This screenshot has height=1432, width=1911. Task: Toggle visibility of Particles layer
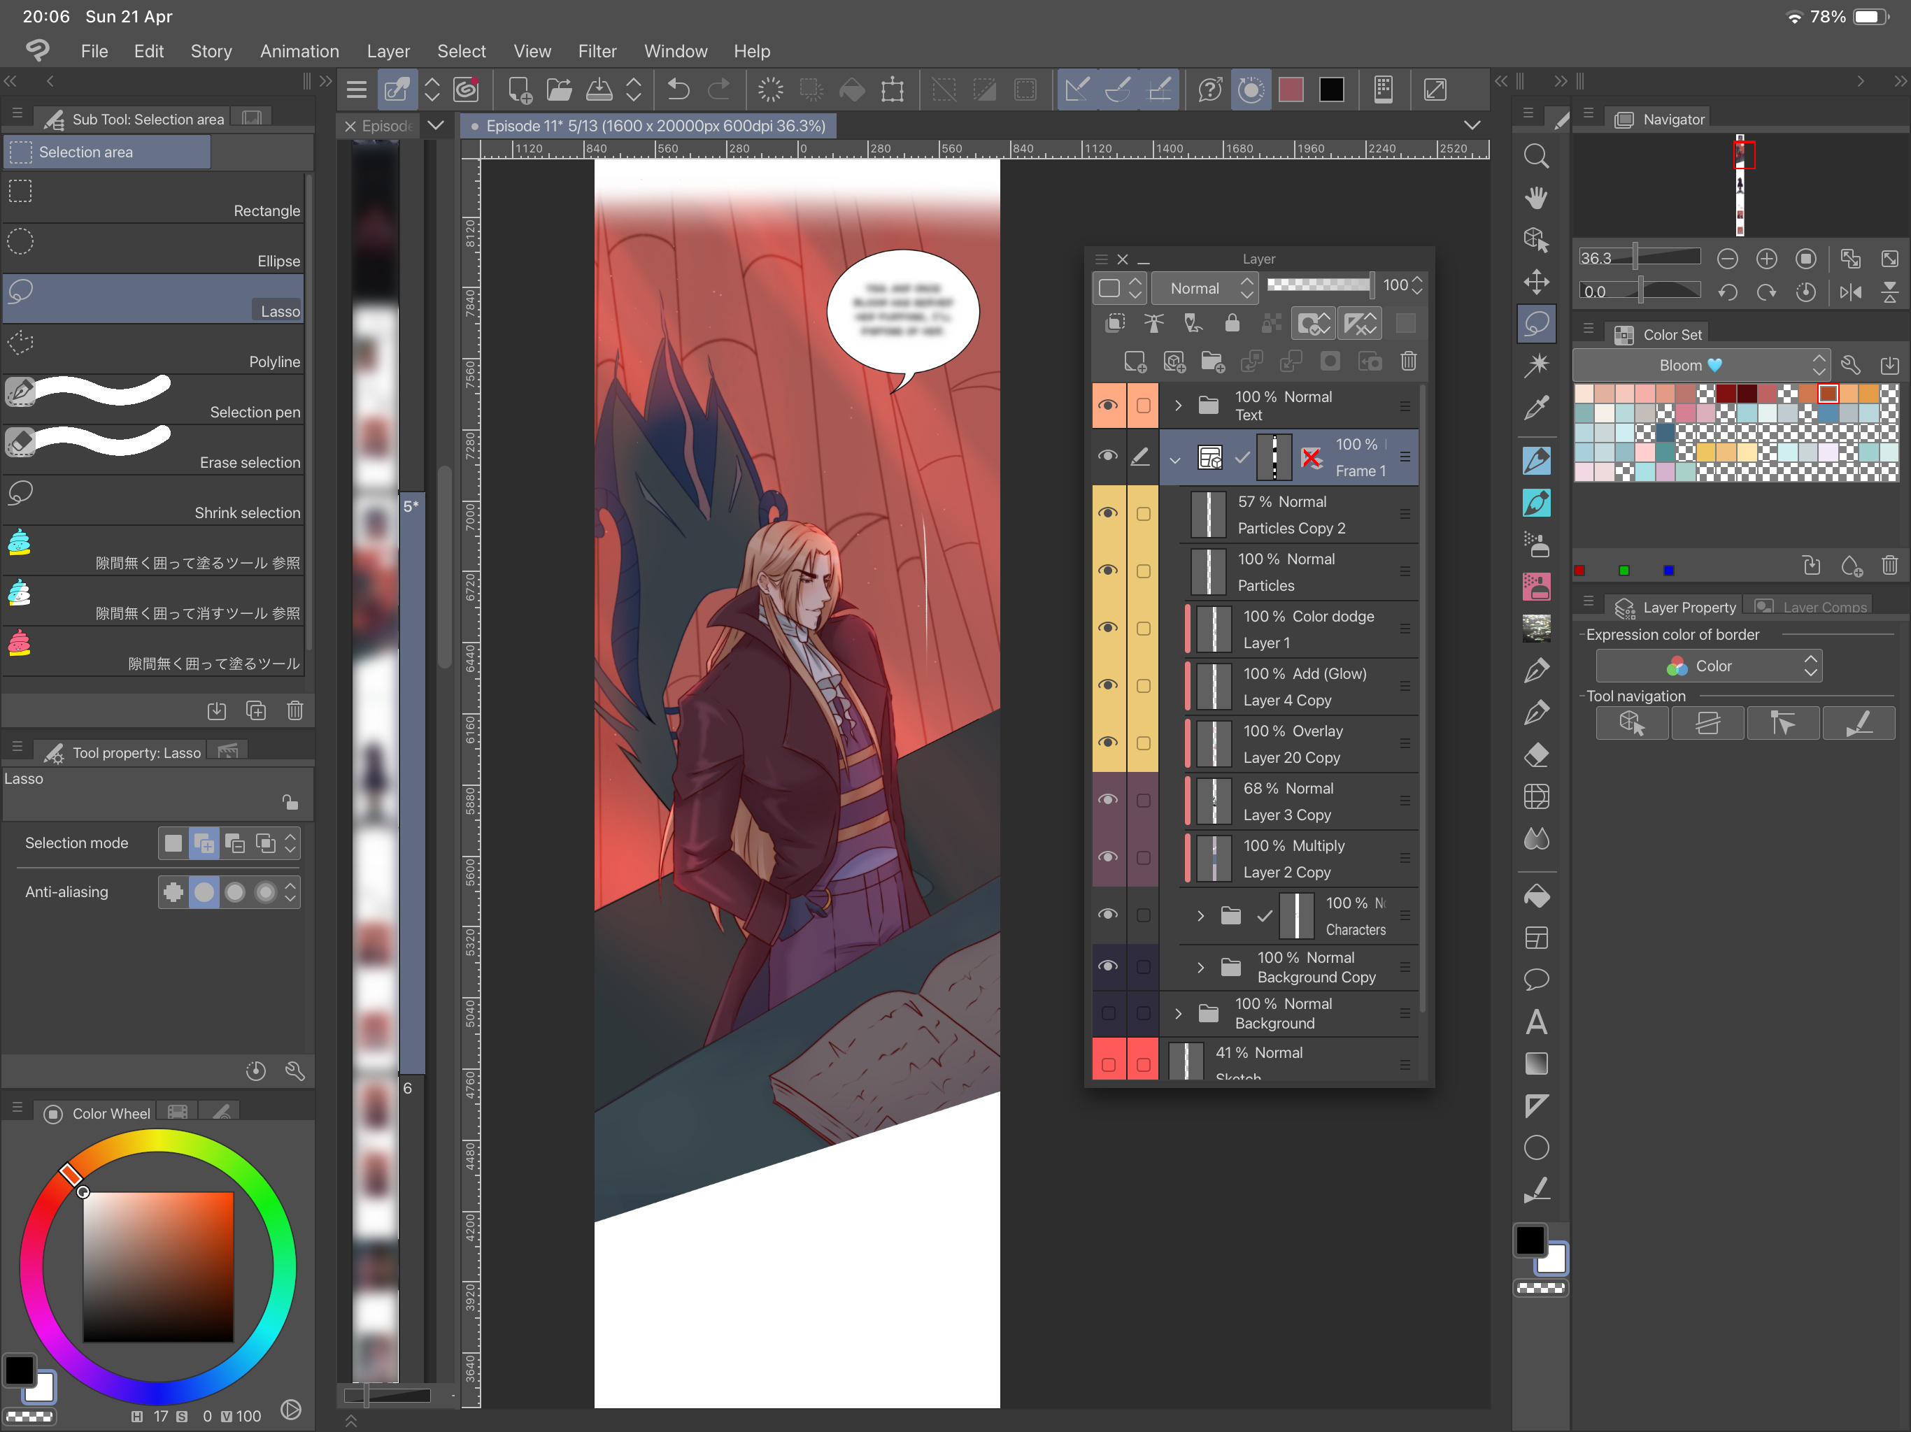point(1107,571)
